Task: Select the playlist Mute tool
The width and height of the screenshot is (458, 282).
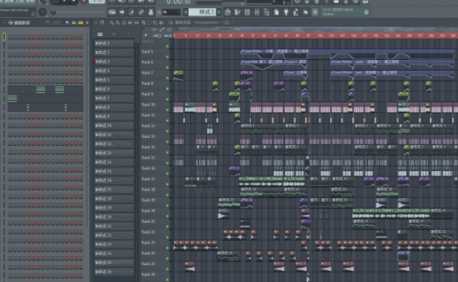Action: pos(130,23)
